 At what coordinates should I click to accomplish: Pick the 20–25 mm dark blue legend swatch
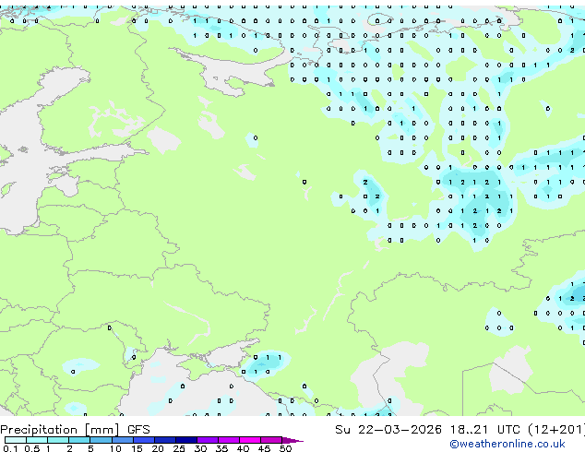point(165,440)
